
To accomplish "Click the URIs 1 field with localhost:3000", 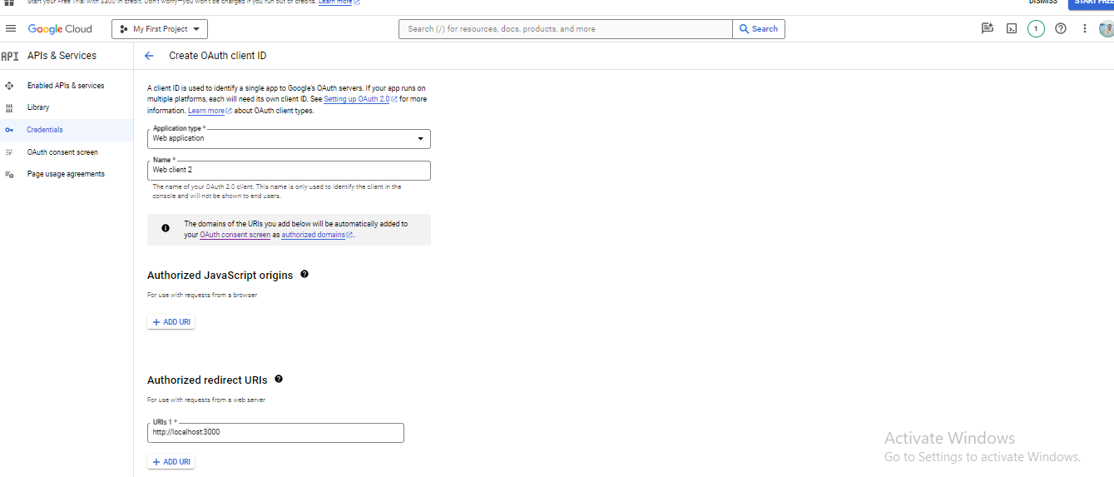I will 275,433.
